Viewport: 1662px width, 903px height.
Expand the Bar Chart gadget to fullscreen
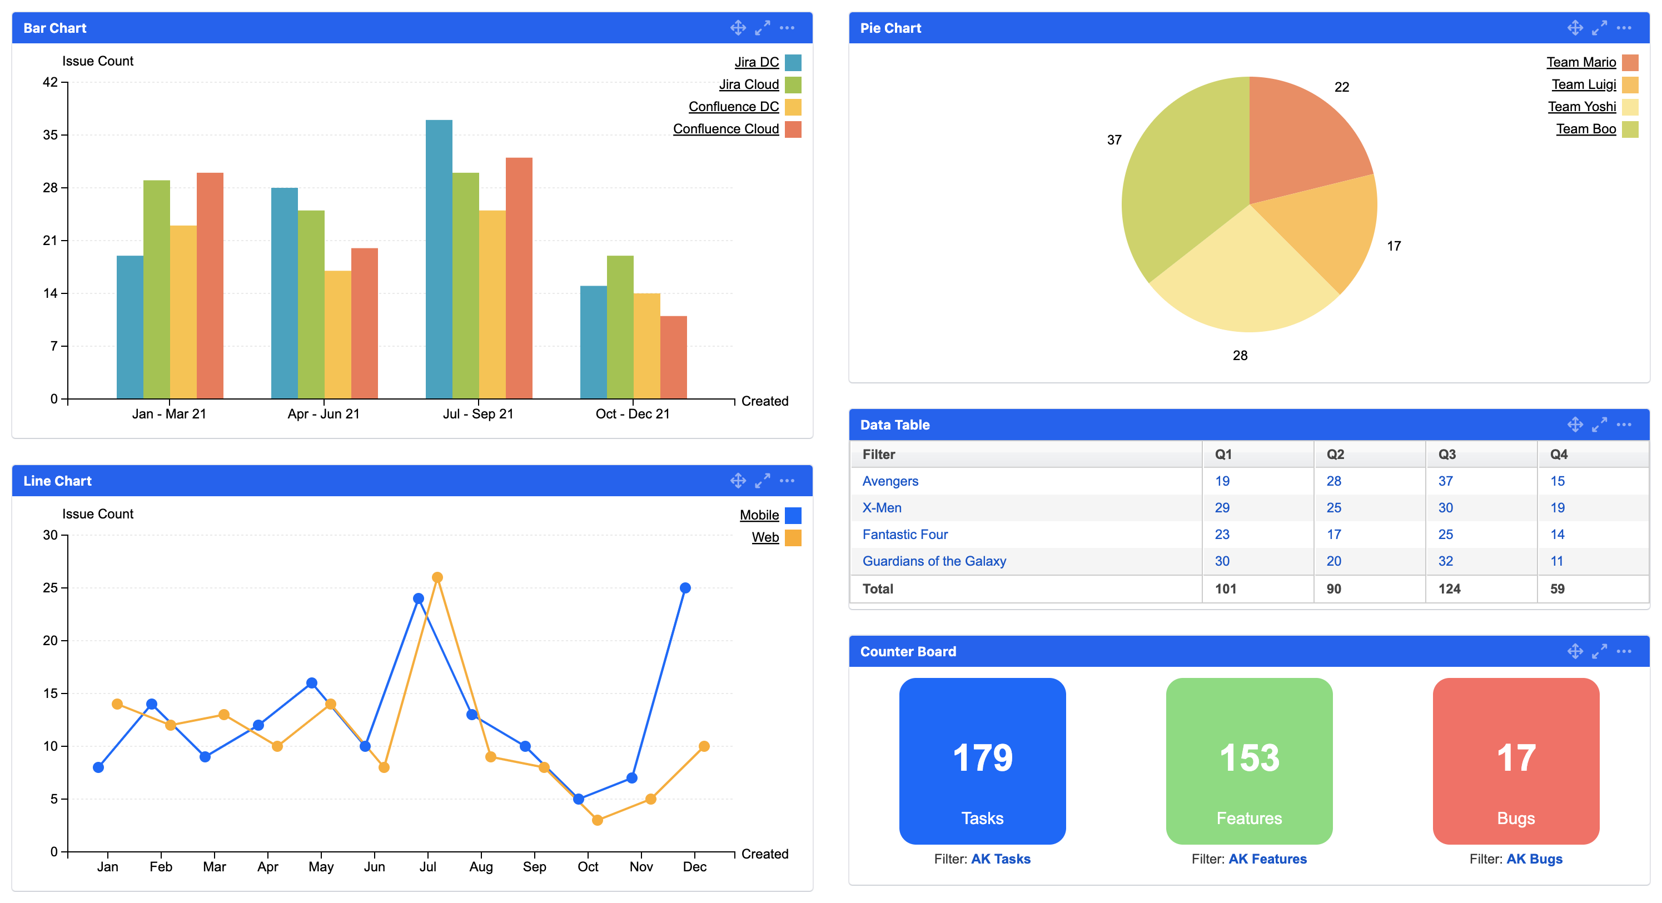coord(763,28)
